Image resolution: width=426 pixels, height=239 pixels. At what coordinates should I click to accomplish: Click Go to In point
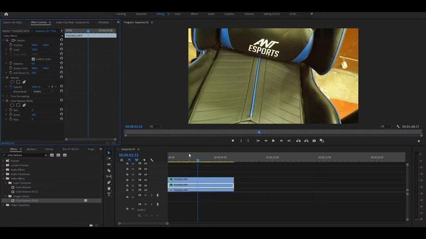point(258,141)
